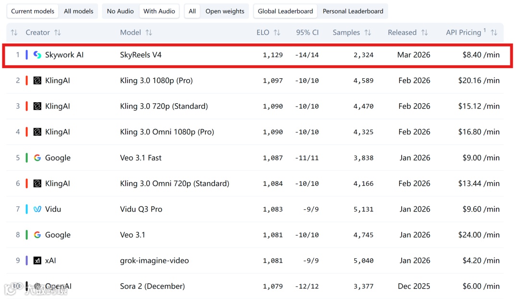Select the xAI creator name
This screenshot has width=519, height=299.
50,261
